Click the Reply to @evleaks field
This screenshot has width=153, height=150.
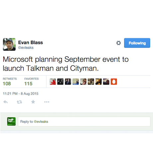click(84, 122)
